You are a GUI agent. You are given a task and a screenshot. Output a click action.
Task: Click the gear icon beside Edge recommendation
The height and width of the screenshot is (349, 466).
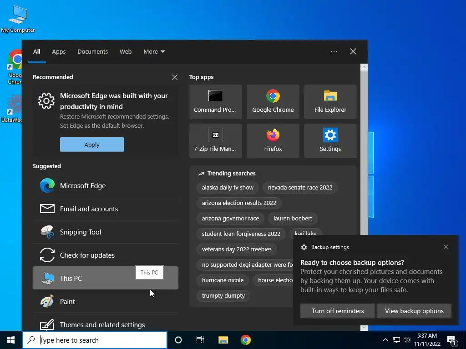click(x=46, y=100)
